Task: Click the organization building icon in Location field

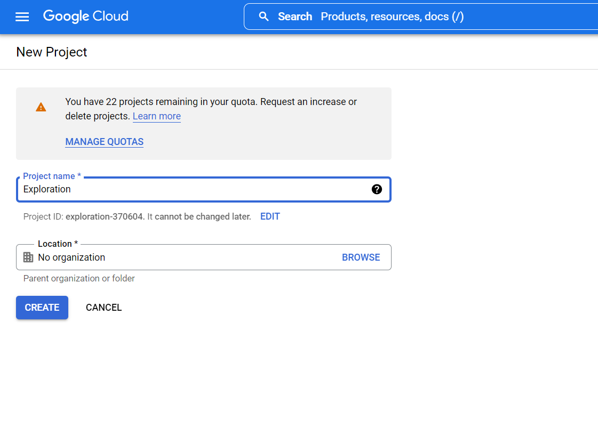Action: click(x=27, y=257)
